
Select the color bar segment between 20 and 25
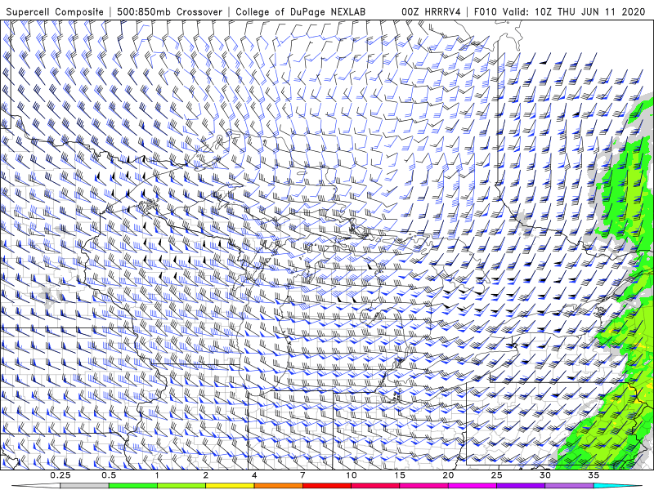[x=473, y=486]
